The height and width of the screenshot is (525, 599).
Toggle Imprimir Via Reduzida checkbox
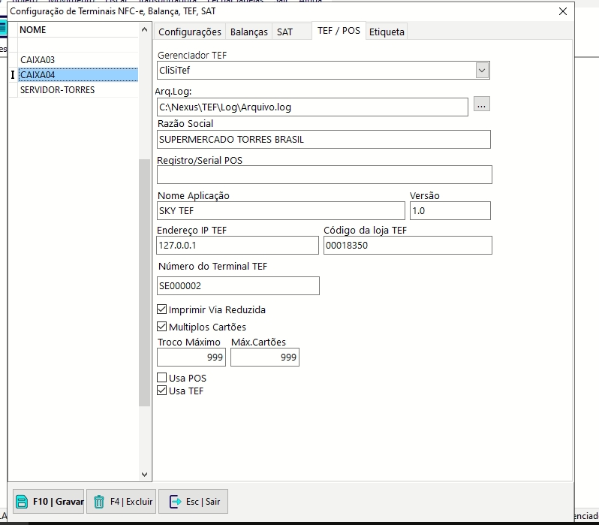pos(162,309)
